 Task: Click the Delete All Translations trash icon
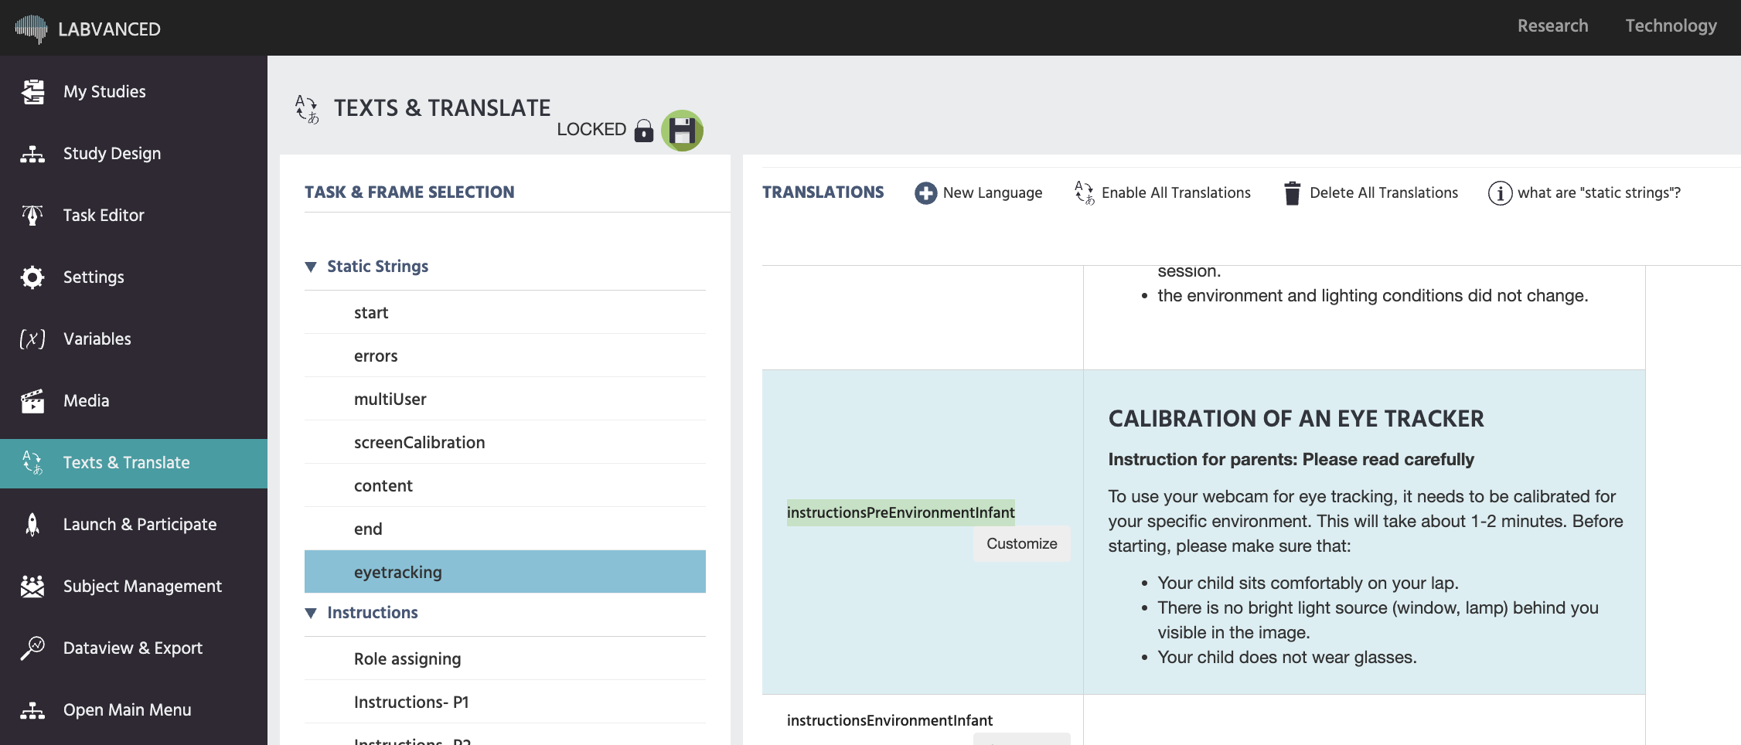(x=1291, y=193)
